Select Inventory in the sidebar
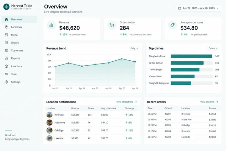226x151 pixels. pyautogui.click(x=19, y=66)
